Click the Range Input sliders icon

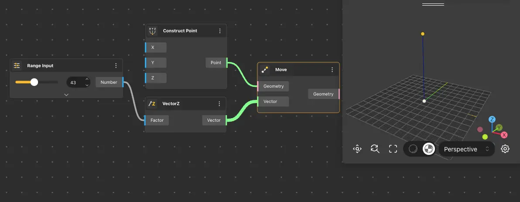click(17, 66)
